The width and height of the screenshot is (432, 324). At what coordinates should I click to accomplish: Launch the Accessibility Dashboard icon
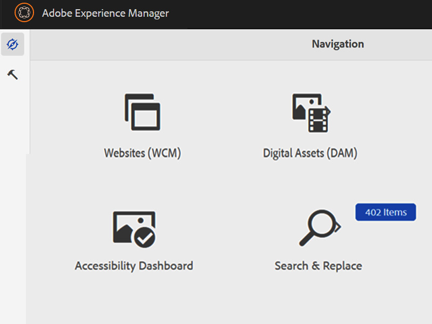point(134,229)
